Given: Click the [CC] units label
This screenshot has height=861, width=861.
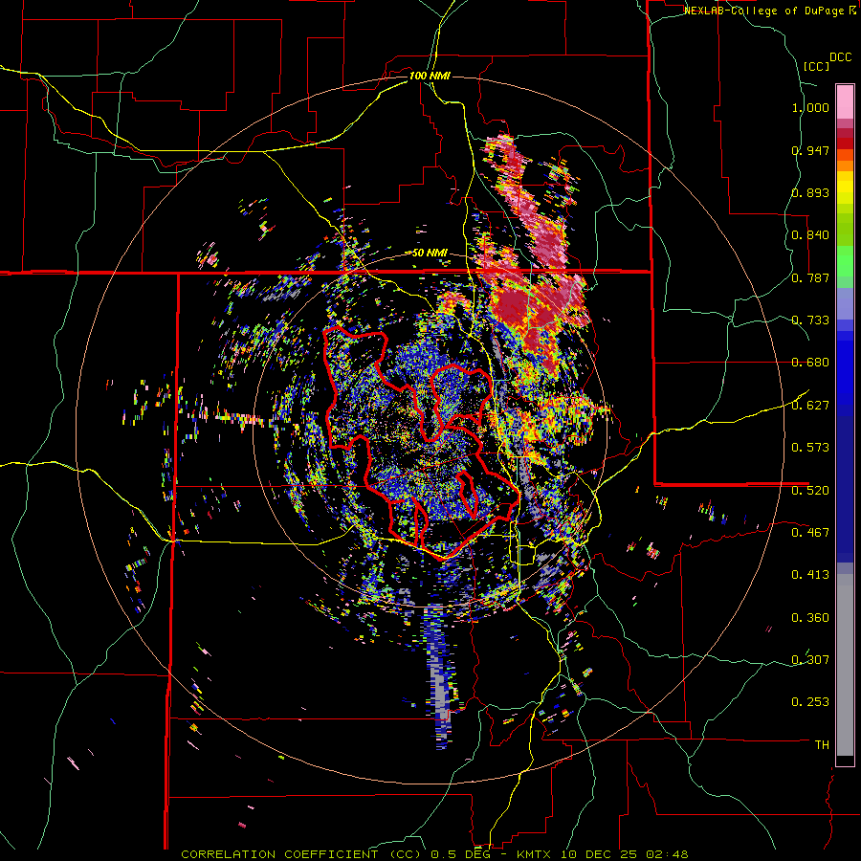Looking at the screenshot, I should point(817,66).
